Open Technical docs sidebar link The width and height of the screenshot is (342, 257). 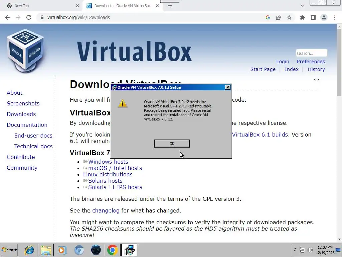(x=33, y=146)
